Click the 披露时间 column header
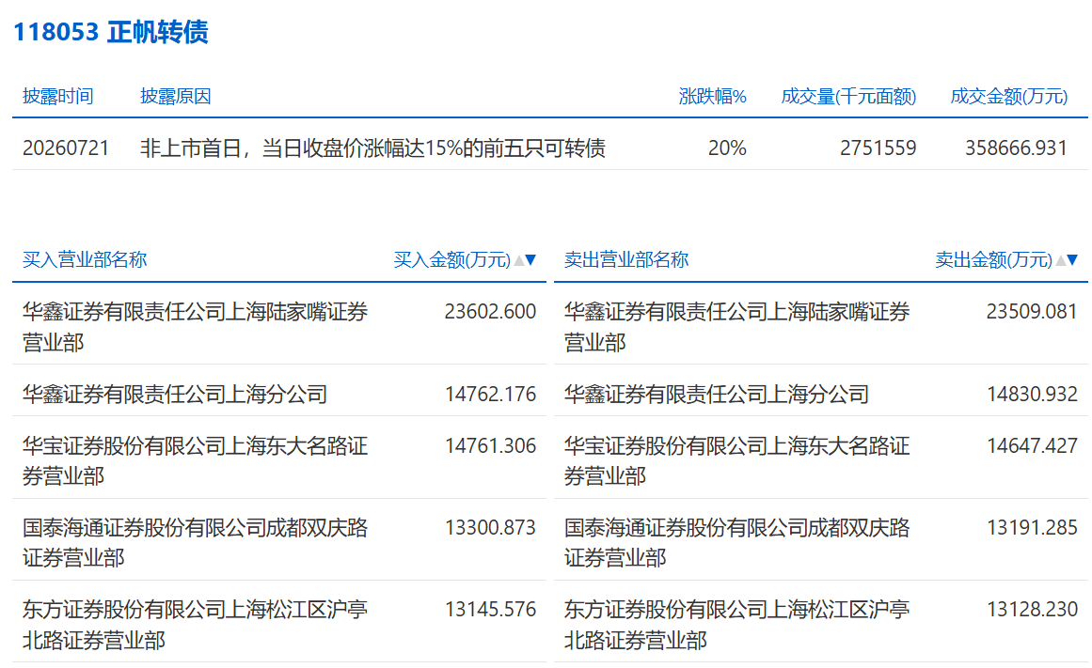This screenshot has height=668, width=1092. pos(57,96)
